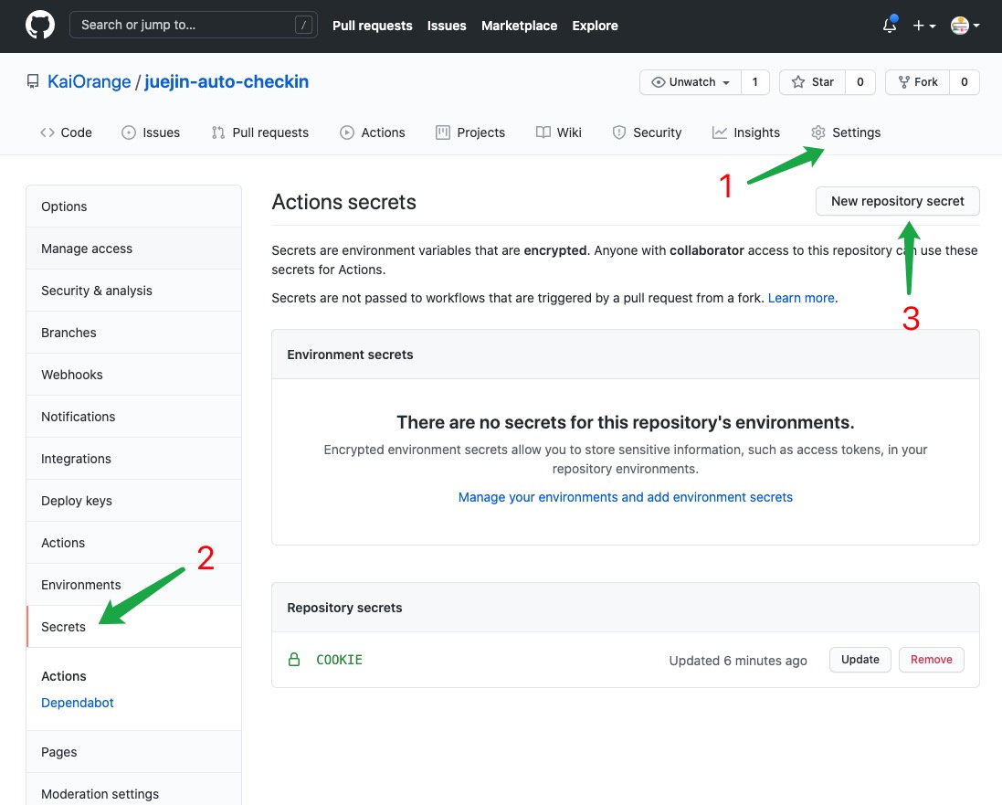The height and width of the screenshot is (805, 1002).
Task: Open Actions settings below Deploy keys
Action: [x=133, y=543]
